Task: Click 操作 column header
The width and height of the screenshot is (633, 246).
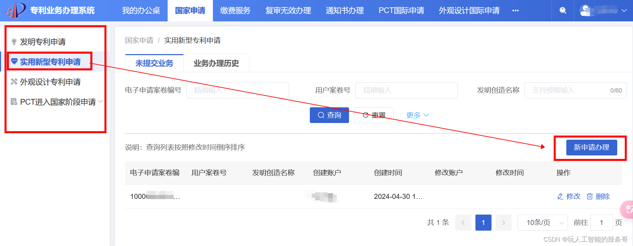Action: (563, 173)
